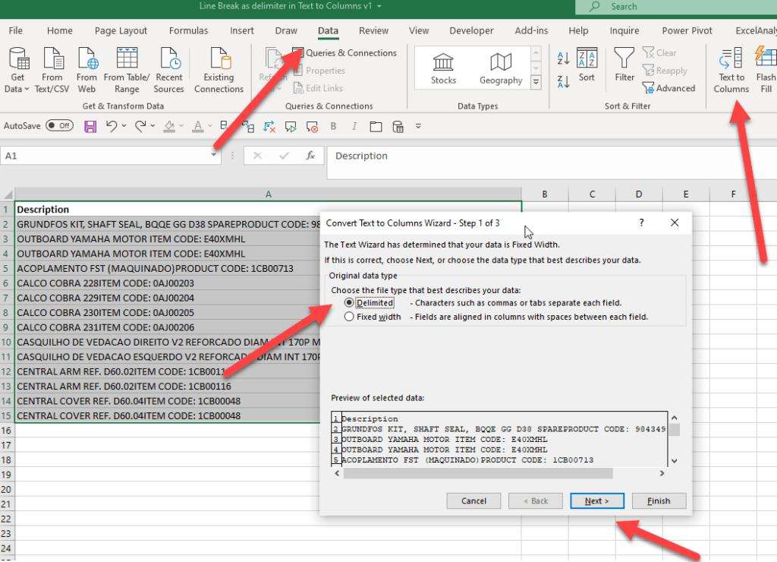Screen dimensions: 777x562
Task: Open the Redo history dropdown
Action: coord(153,126)
